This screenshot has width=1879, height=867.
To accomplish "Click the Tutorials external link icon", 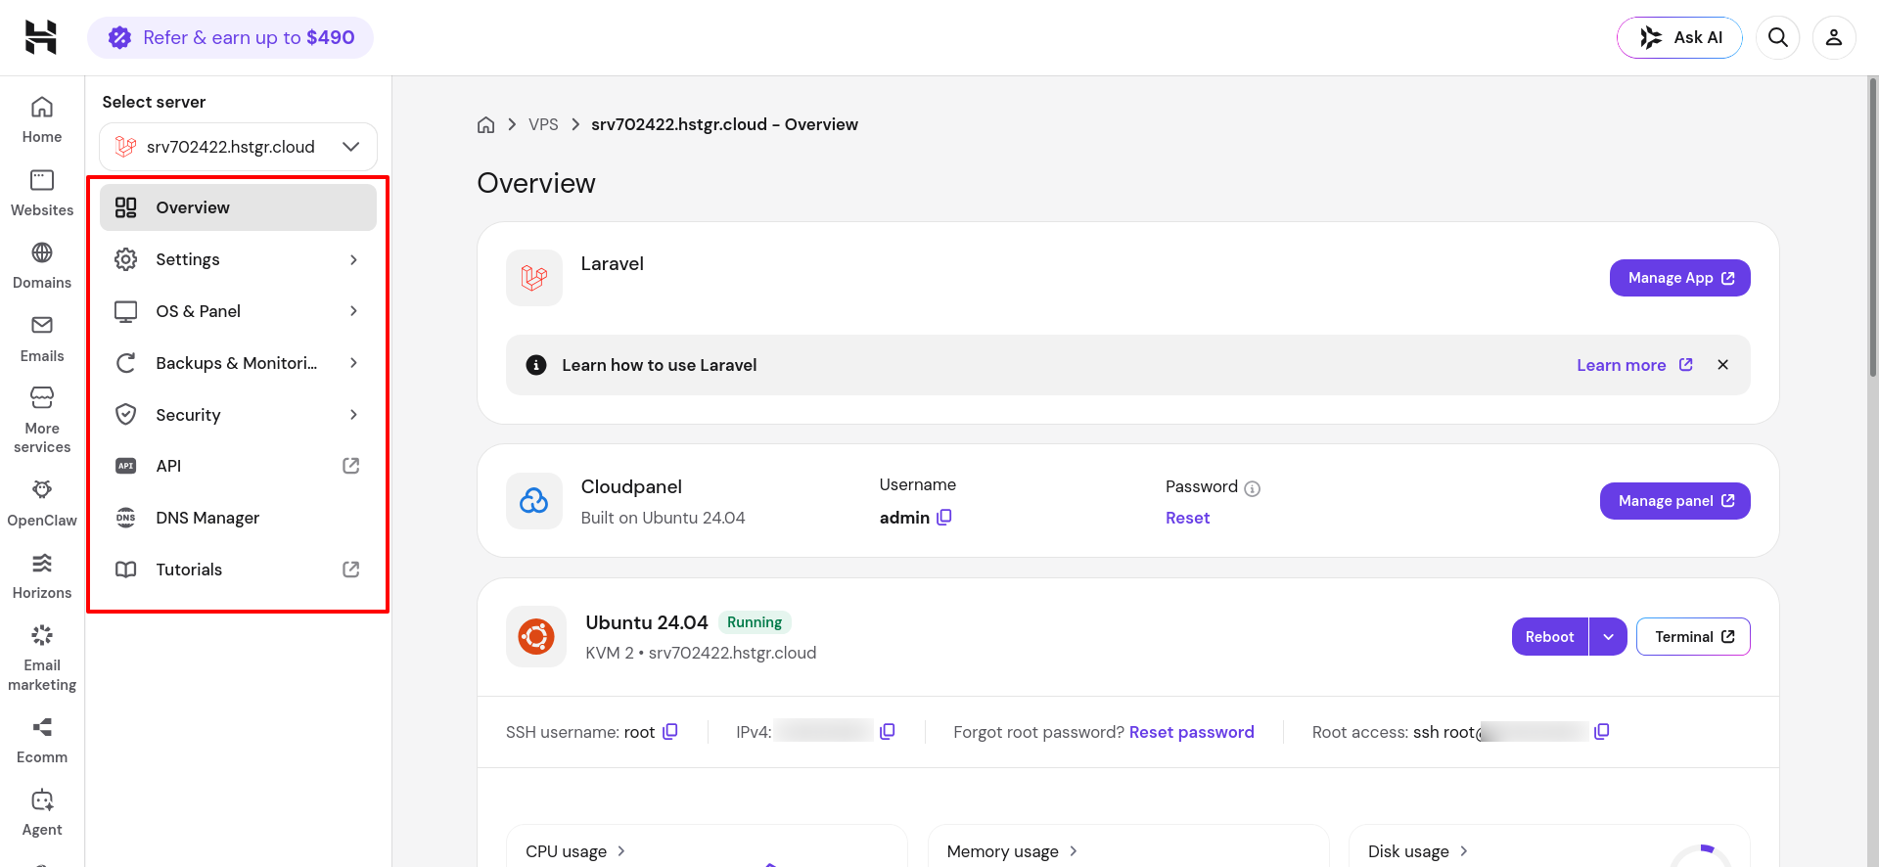I will point(351,570).
